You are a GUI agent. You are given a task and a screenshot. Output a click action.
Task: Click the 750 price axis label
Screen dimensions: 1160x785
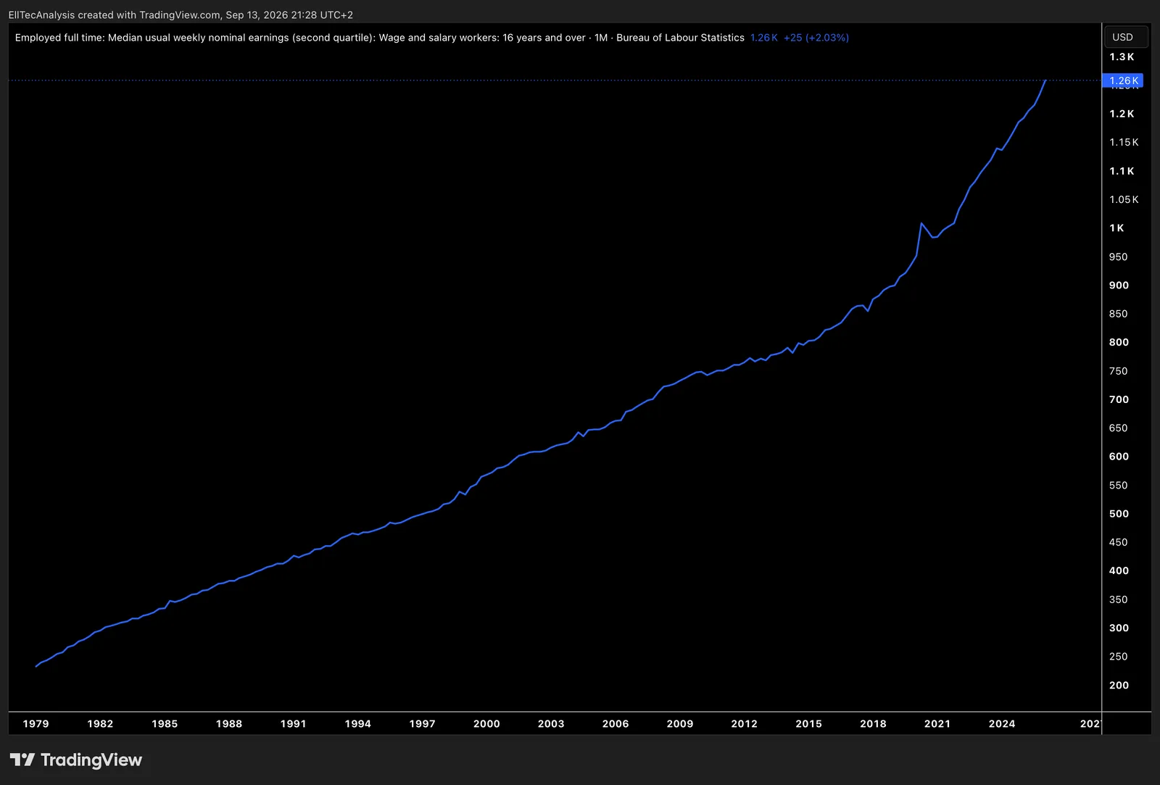pyautogui.click(x=1119, y=371)
